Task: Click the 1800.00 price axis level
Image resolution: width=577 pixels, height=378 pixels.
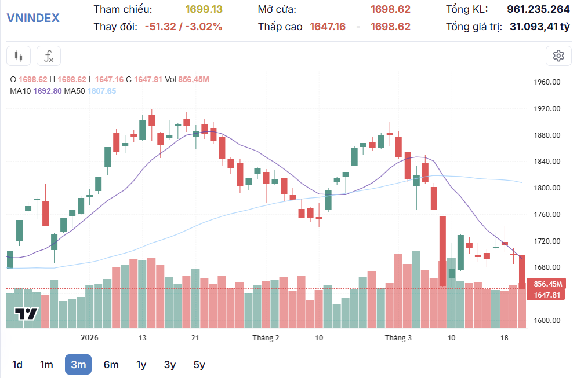Action: point(546,188)
